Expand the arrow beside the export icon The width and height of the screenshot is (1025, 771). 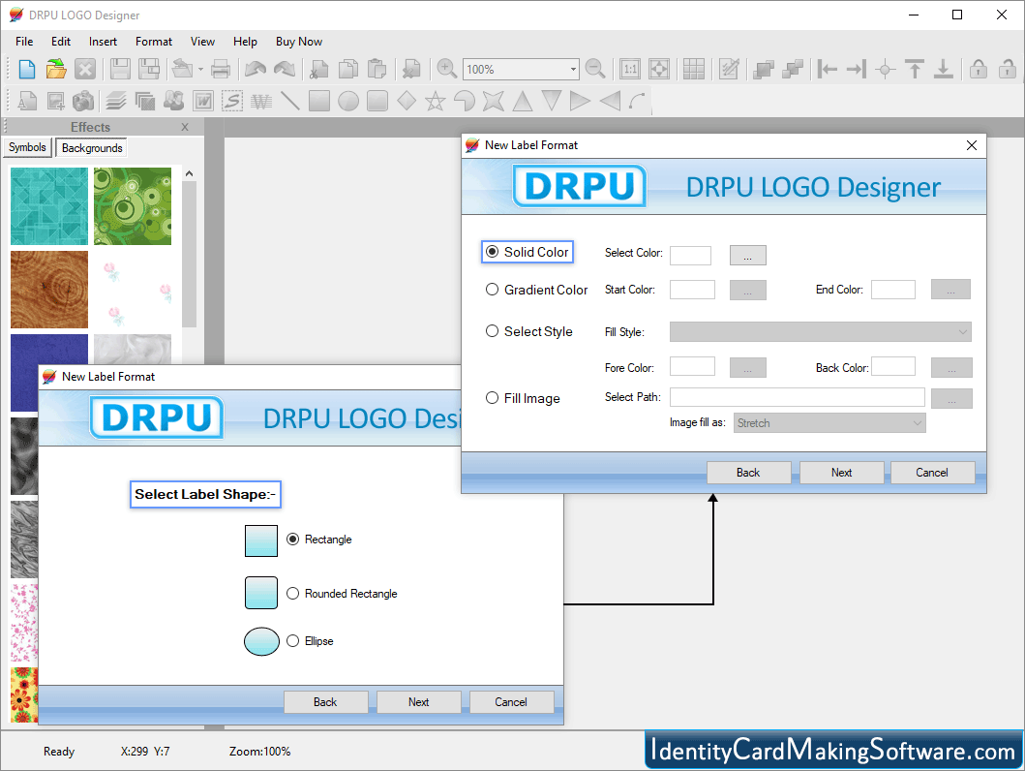point(200,69)
